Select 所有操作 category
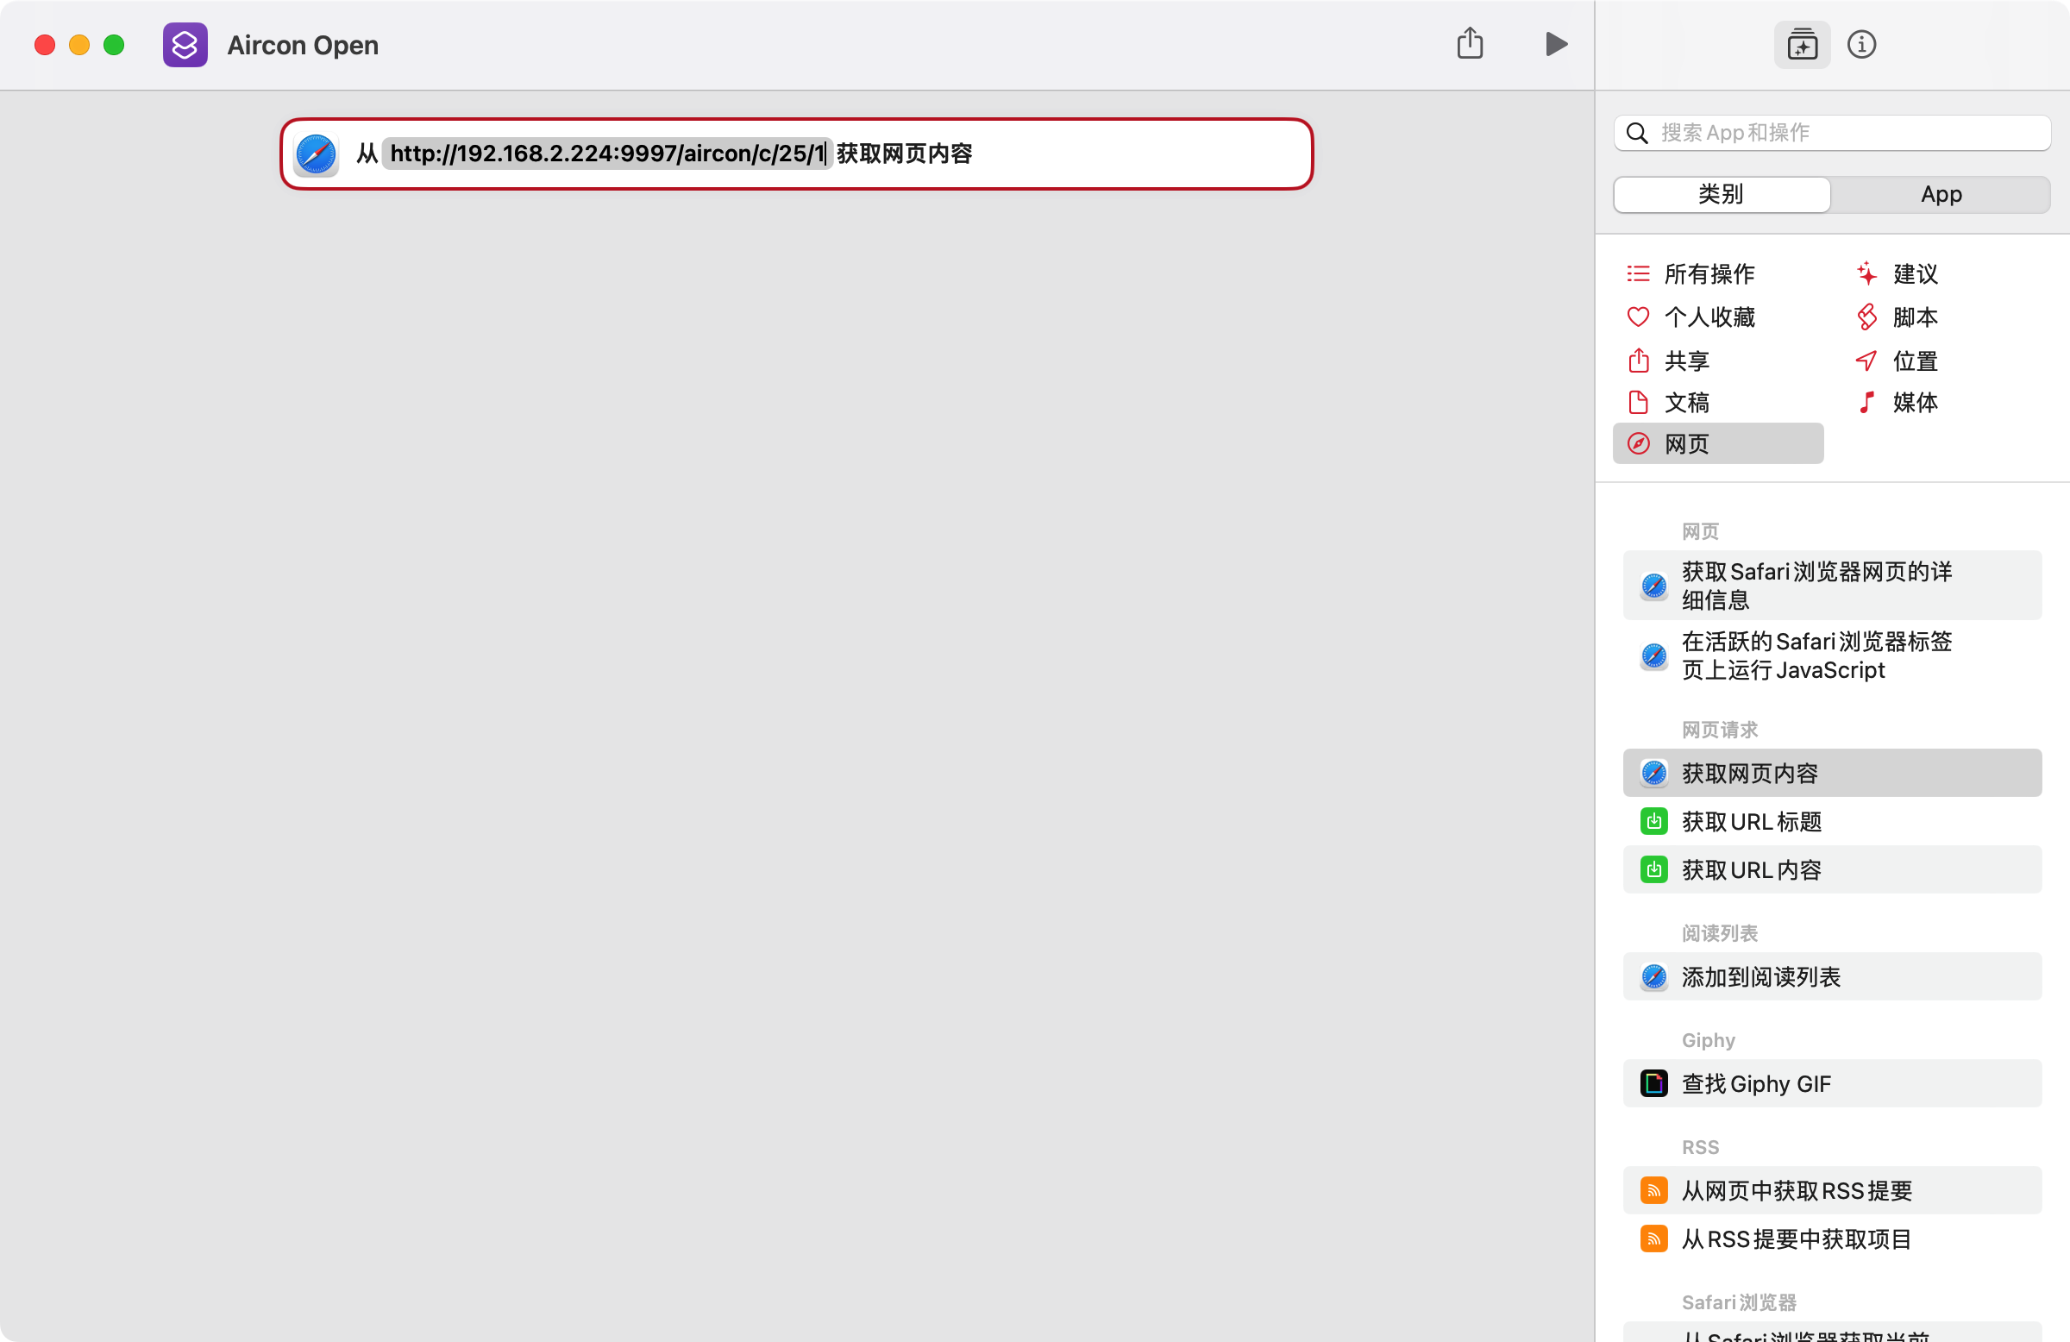2070x1342 pixels. tap(1709, 274)
